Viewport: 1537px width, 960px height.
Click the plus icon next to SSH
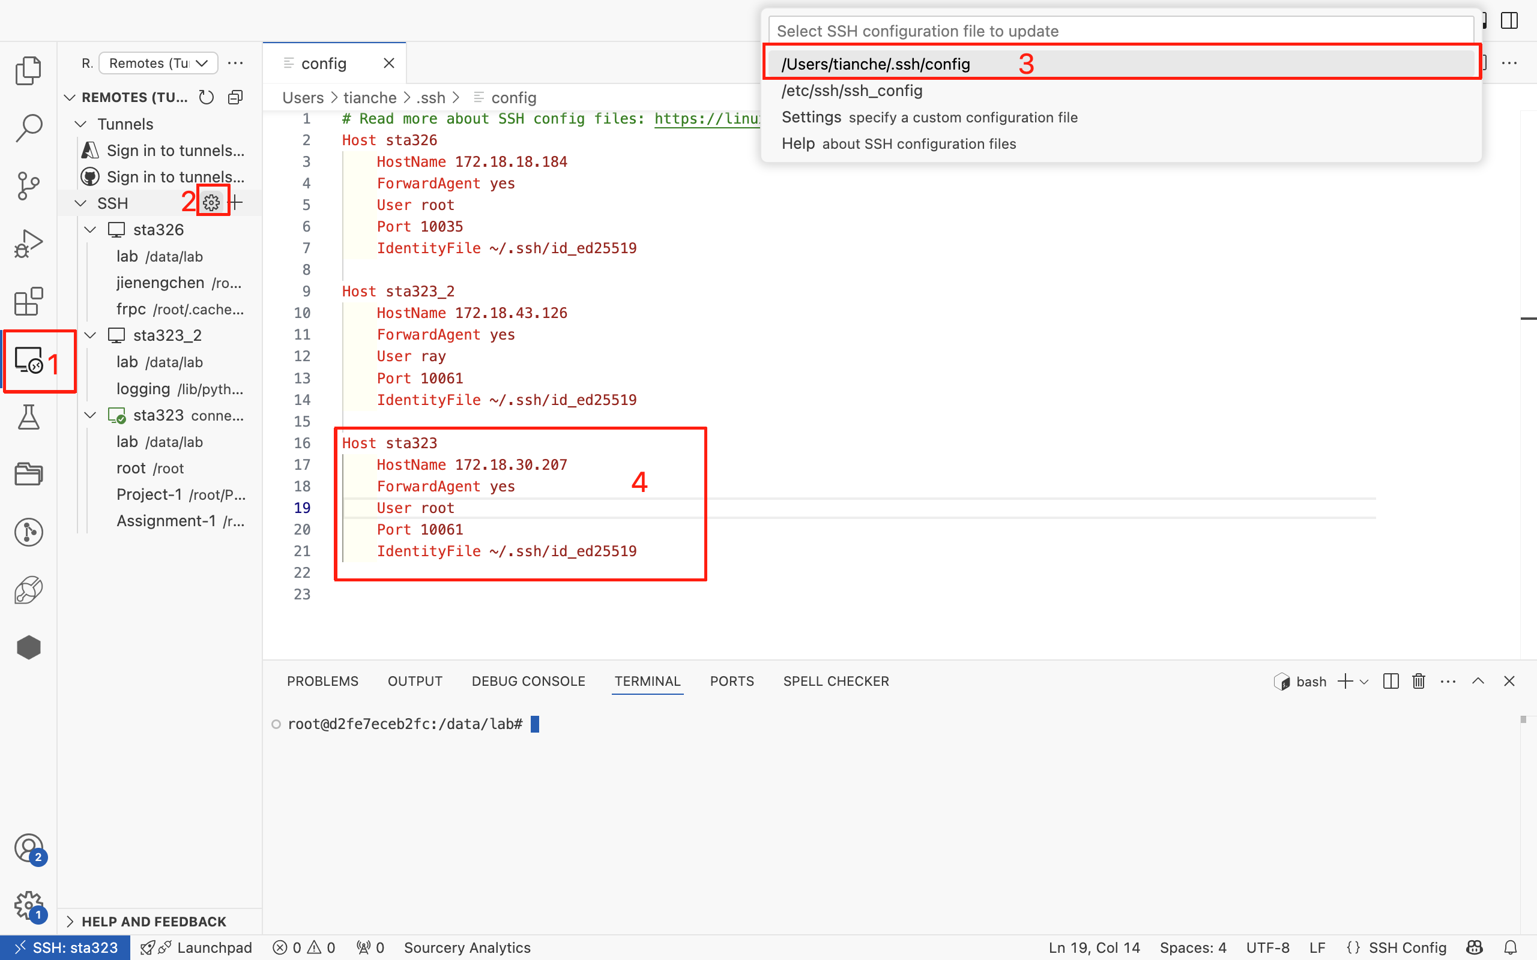point(235,203)
